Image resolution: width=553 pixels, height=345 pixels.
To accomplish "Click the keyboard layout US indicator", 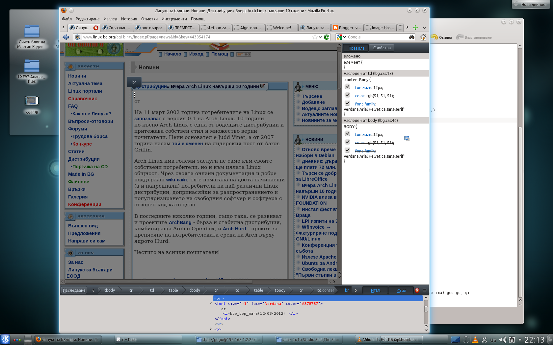I will tap(493, 340).
